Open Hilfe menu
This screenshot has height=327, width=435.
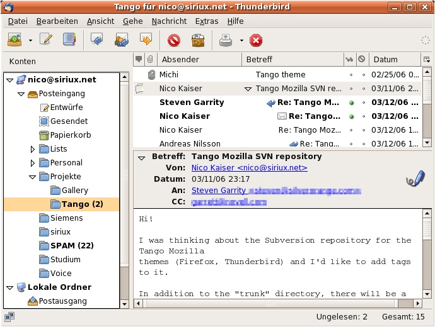[236, 21]
